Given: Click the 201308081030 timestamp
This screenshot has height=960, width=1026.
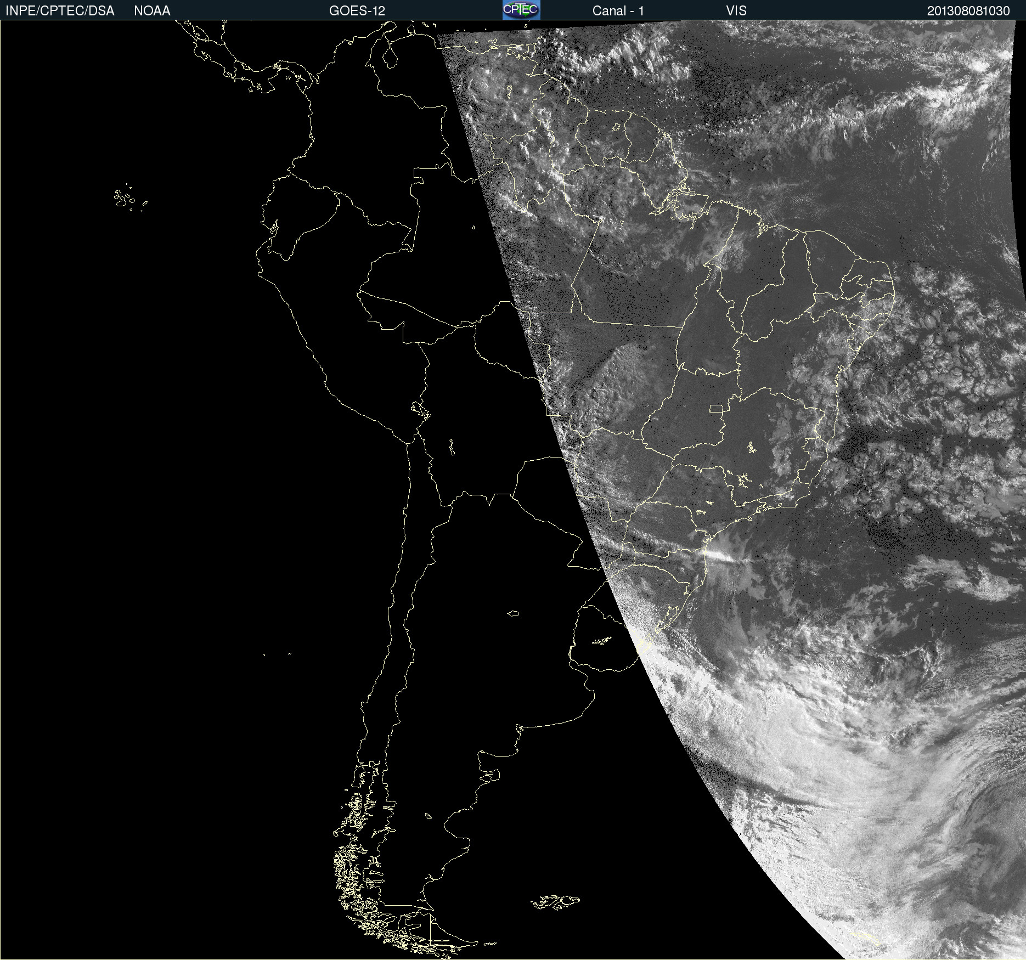Looking at the screenshot, I should coord(968,11).
